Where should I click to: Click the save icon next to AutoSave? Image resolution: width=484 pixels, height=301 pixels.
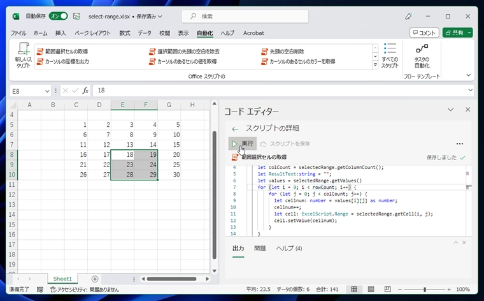click(76, 17)
